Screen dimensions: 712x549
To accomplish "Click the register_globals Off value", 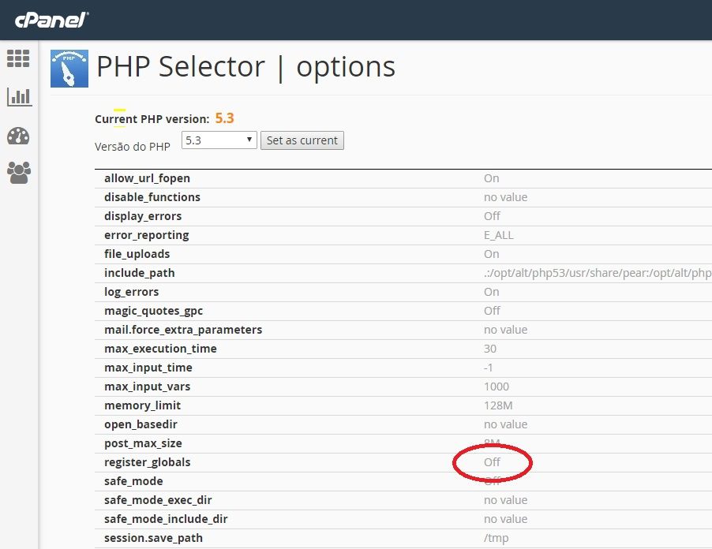I will pos(492,462).
